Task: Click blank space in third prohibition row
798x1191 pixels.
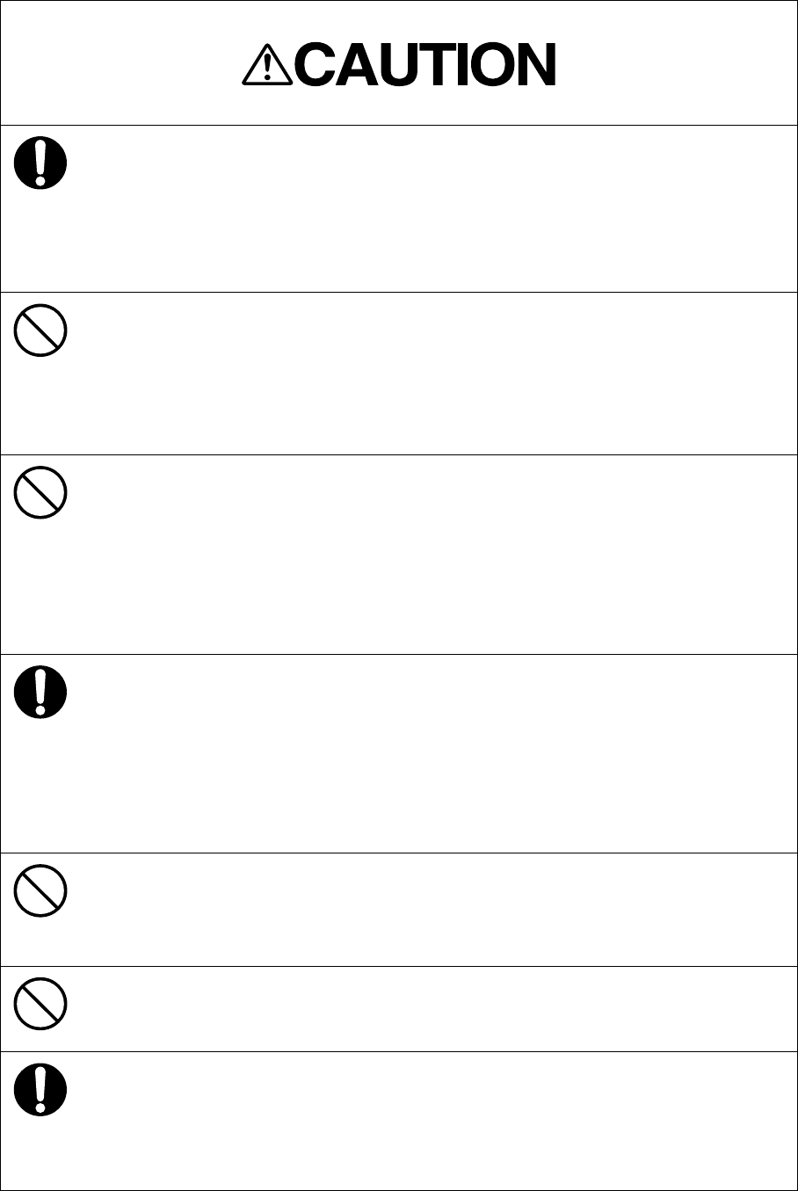Action: pos(431,910)
